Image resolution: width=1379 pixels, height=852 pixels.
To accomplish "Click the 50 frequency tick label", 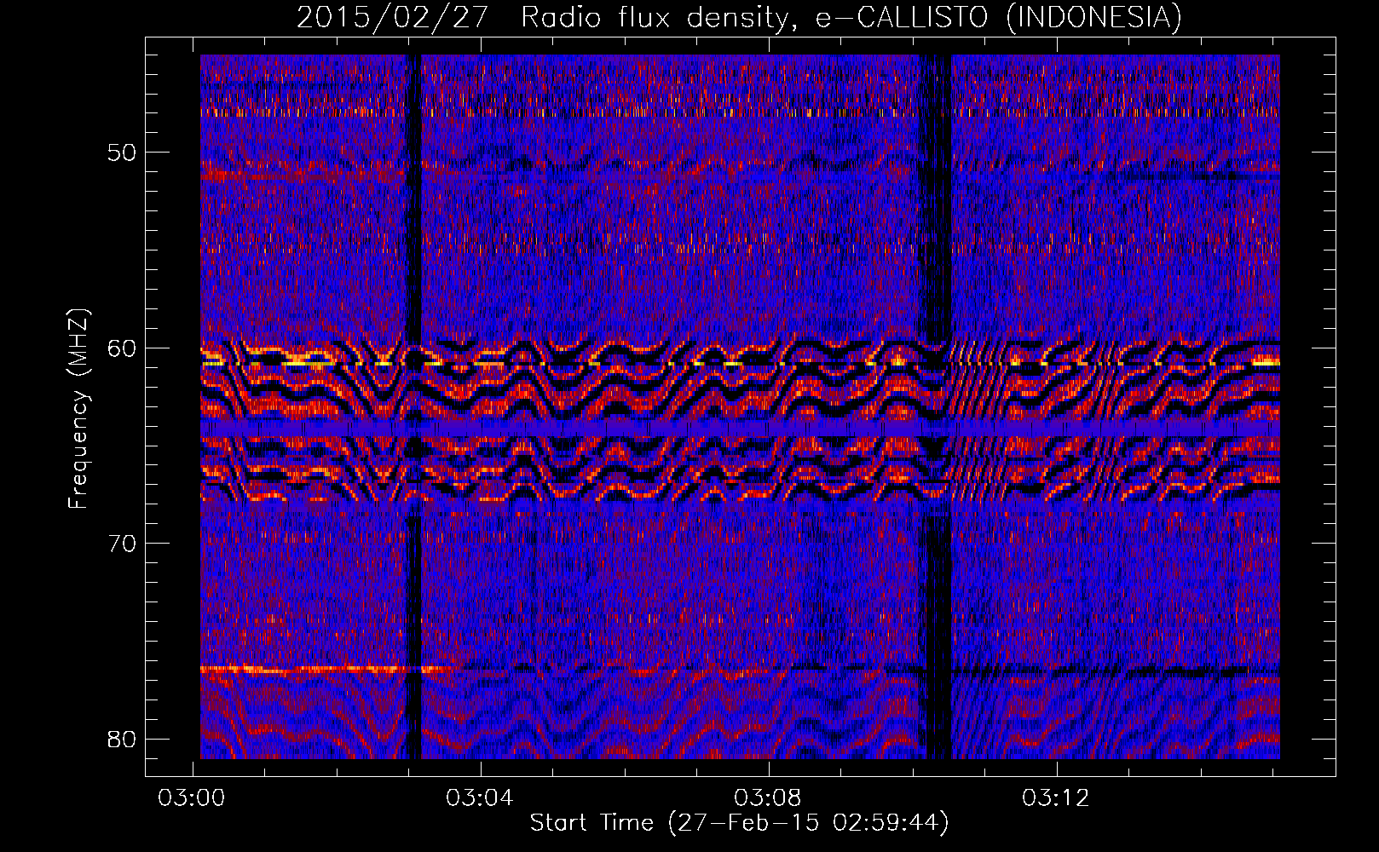I will [x=123, y=153].
